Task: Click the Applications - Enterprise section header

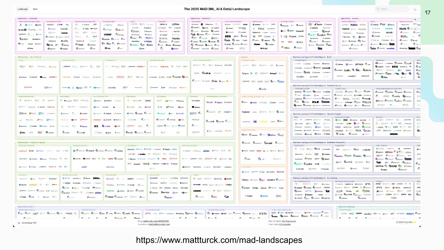Action: [28, 18]
